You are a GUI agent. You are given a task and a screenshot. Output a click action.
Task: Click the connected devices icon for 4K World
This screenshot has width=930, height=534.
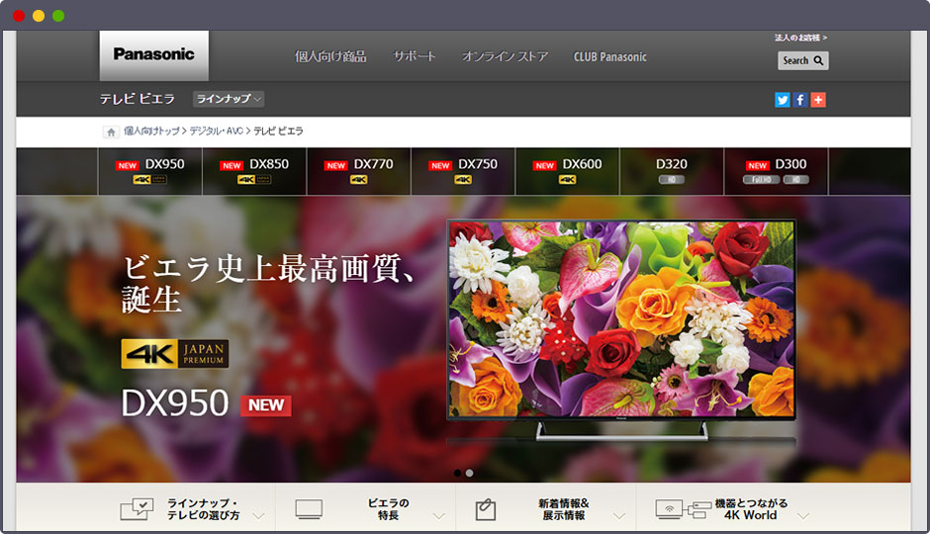click(x=684, y=509)
